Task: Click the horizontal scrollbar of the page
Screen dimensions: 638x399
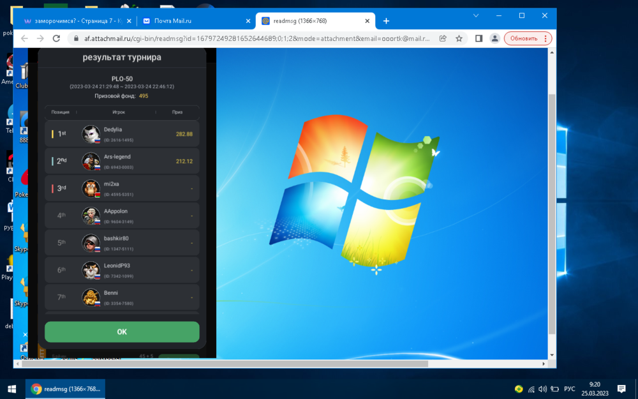Action: (255, 364)
